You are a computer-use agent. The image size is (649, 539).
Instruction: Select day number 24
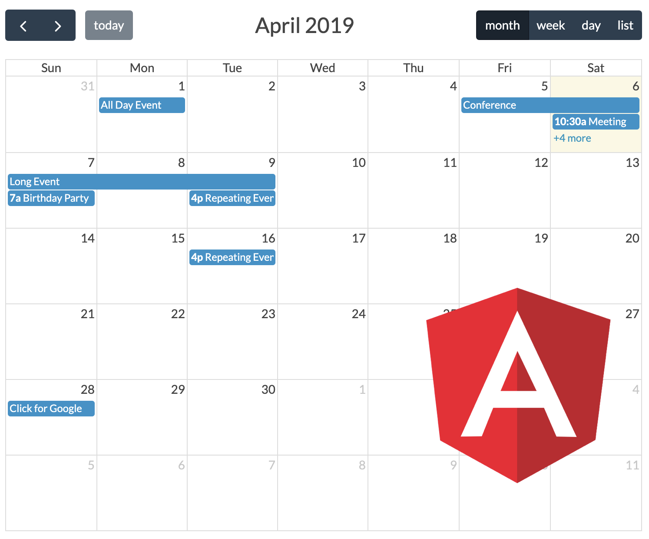(x=359, y=314)
